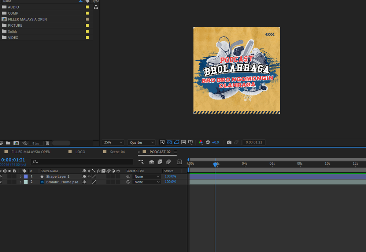Image resolution: width=366 pixels, height=252 pixels.
Task: Open the 25% magnification dropdown
Action: pos(113,142)
